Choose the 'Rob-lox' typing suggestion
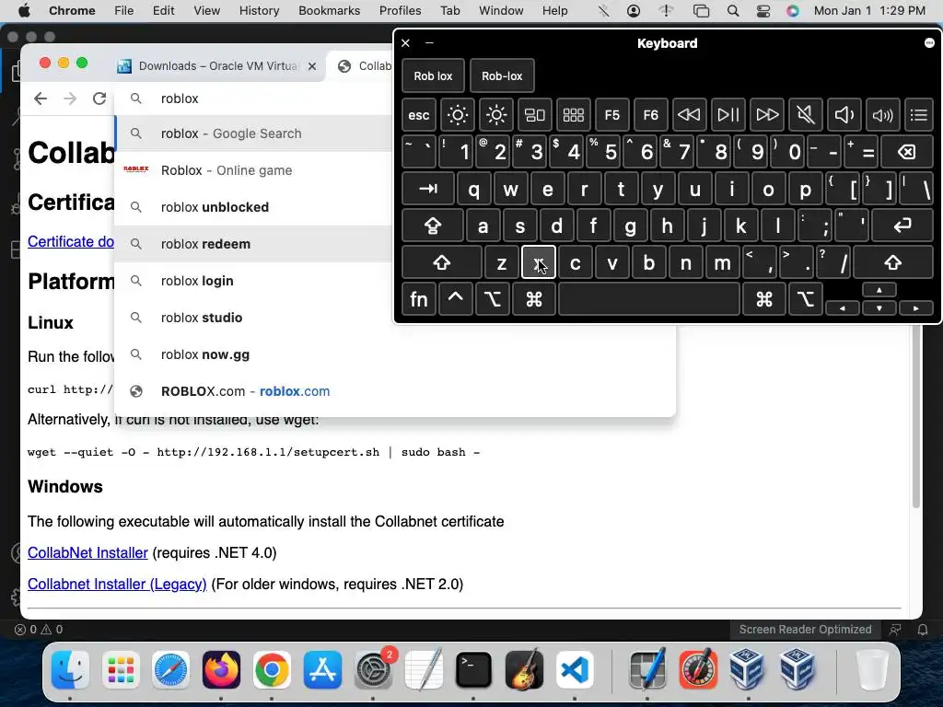The width and height of the screenshot is (943, 707). pyautogui.click(x=502, y=75)
